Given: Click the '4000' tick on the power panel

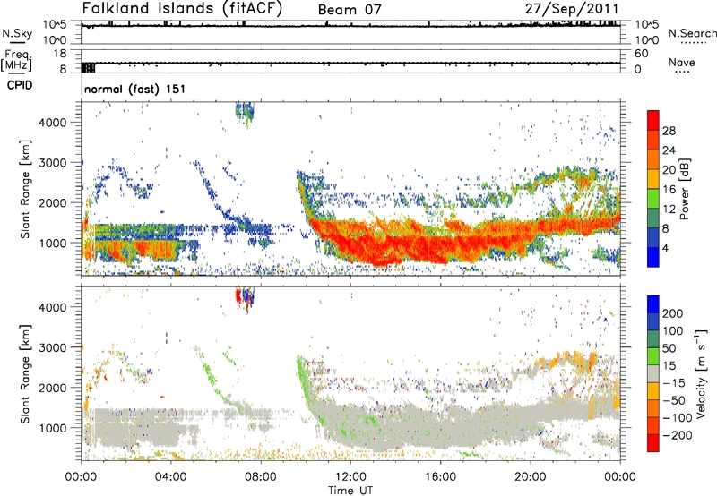Looking at the screenshot, I should [x=52, y=123].
